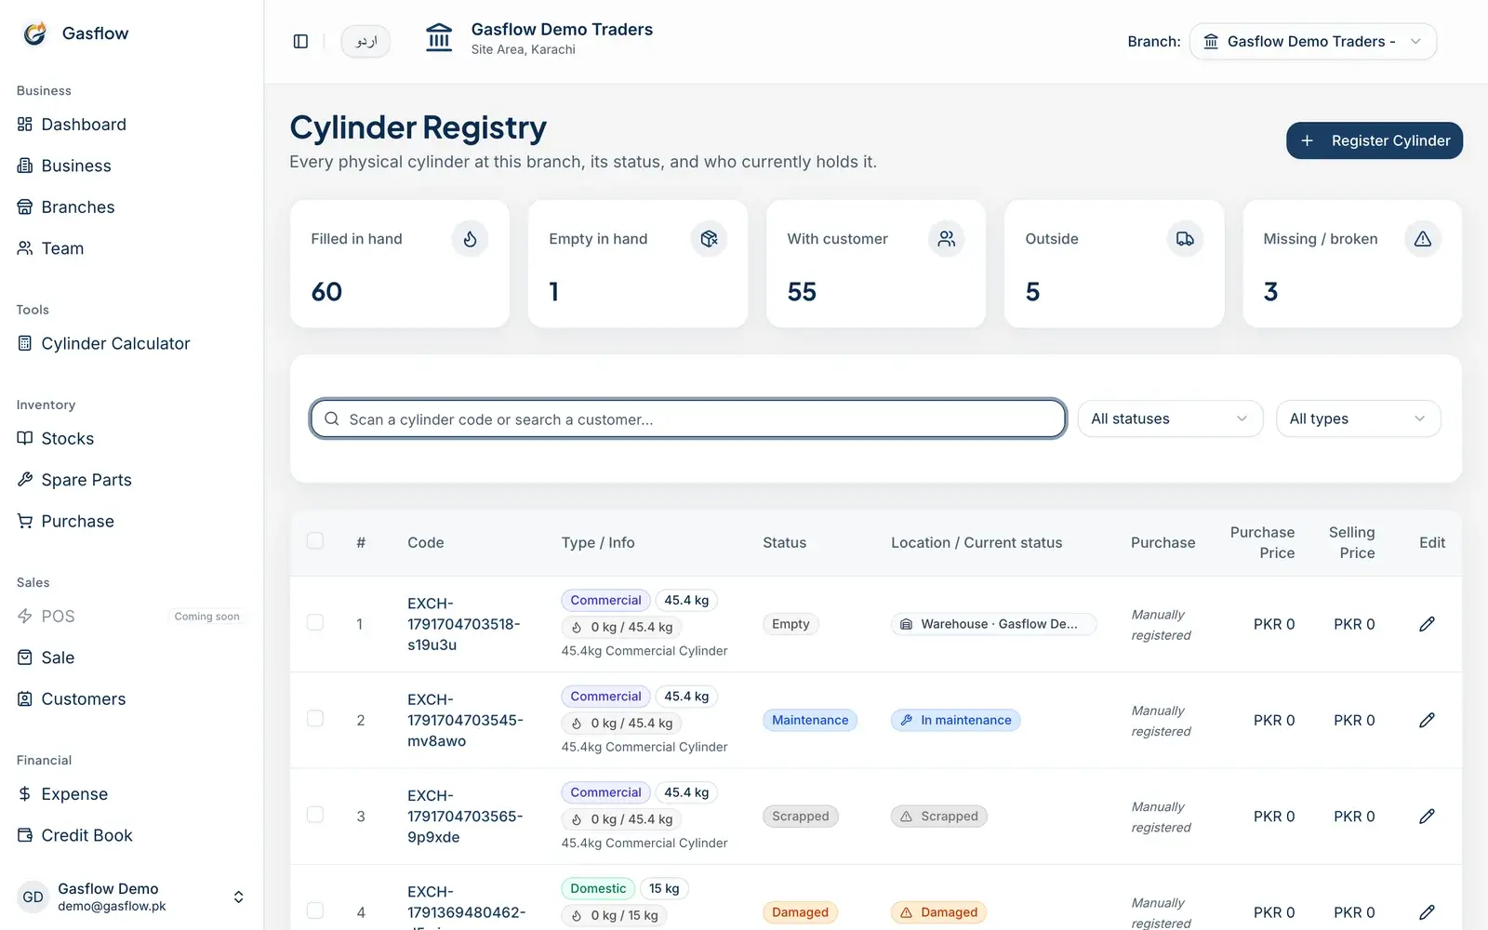
Task: Edit cylinder row 4 with pencil icon
Action: coord(1427,912)
